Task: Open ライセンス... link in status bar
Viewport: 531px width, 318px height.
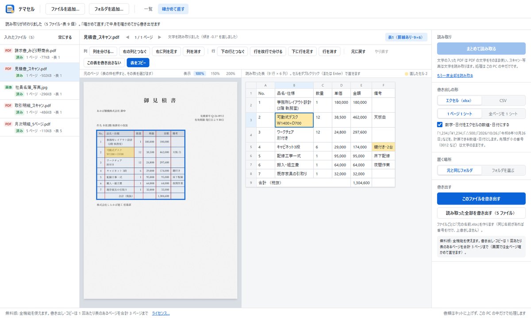Action: pos(161,313)
